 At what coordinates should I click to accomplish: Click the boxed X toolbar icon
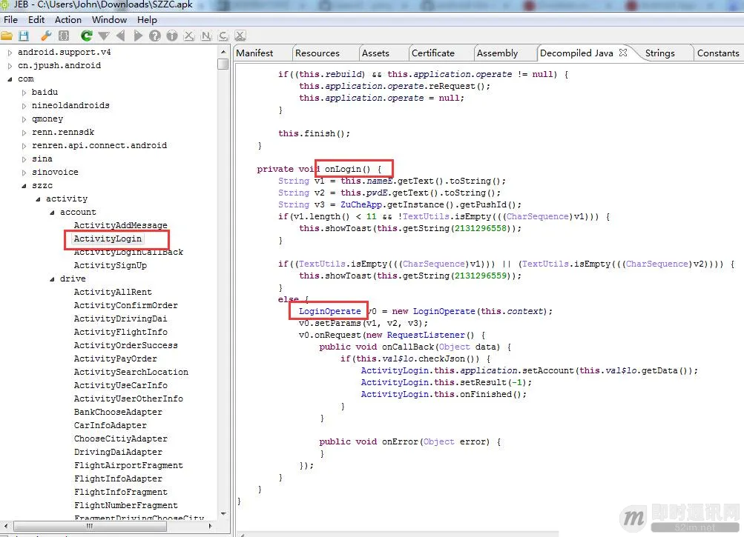240,36
